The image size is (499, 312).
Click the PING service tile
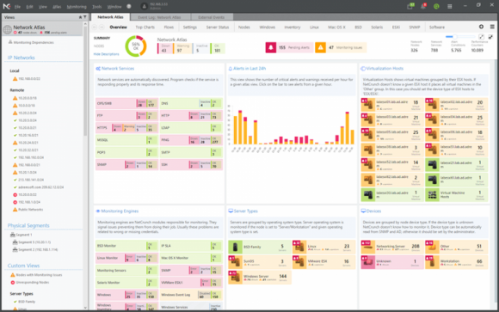click(x=191, y=140)
